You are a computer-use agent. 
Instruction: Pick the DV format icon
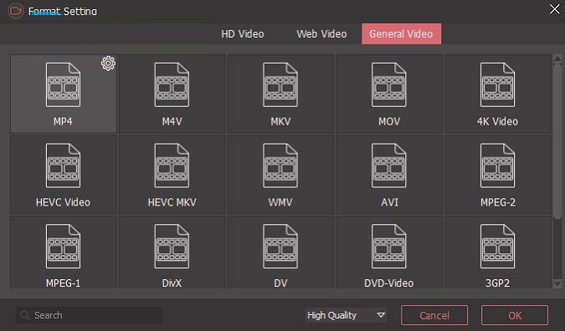[280, 247]
